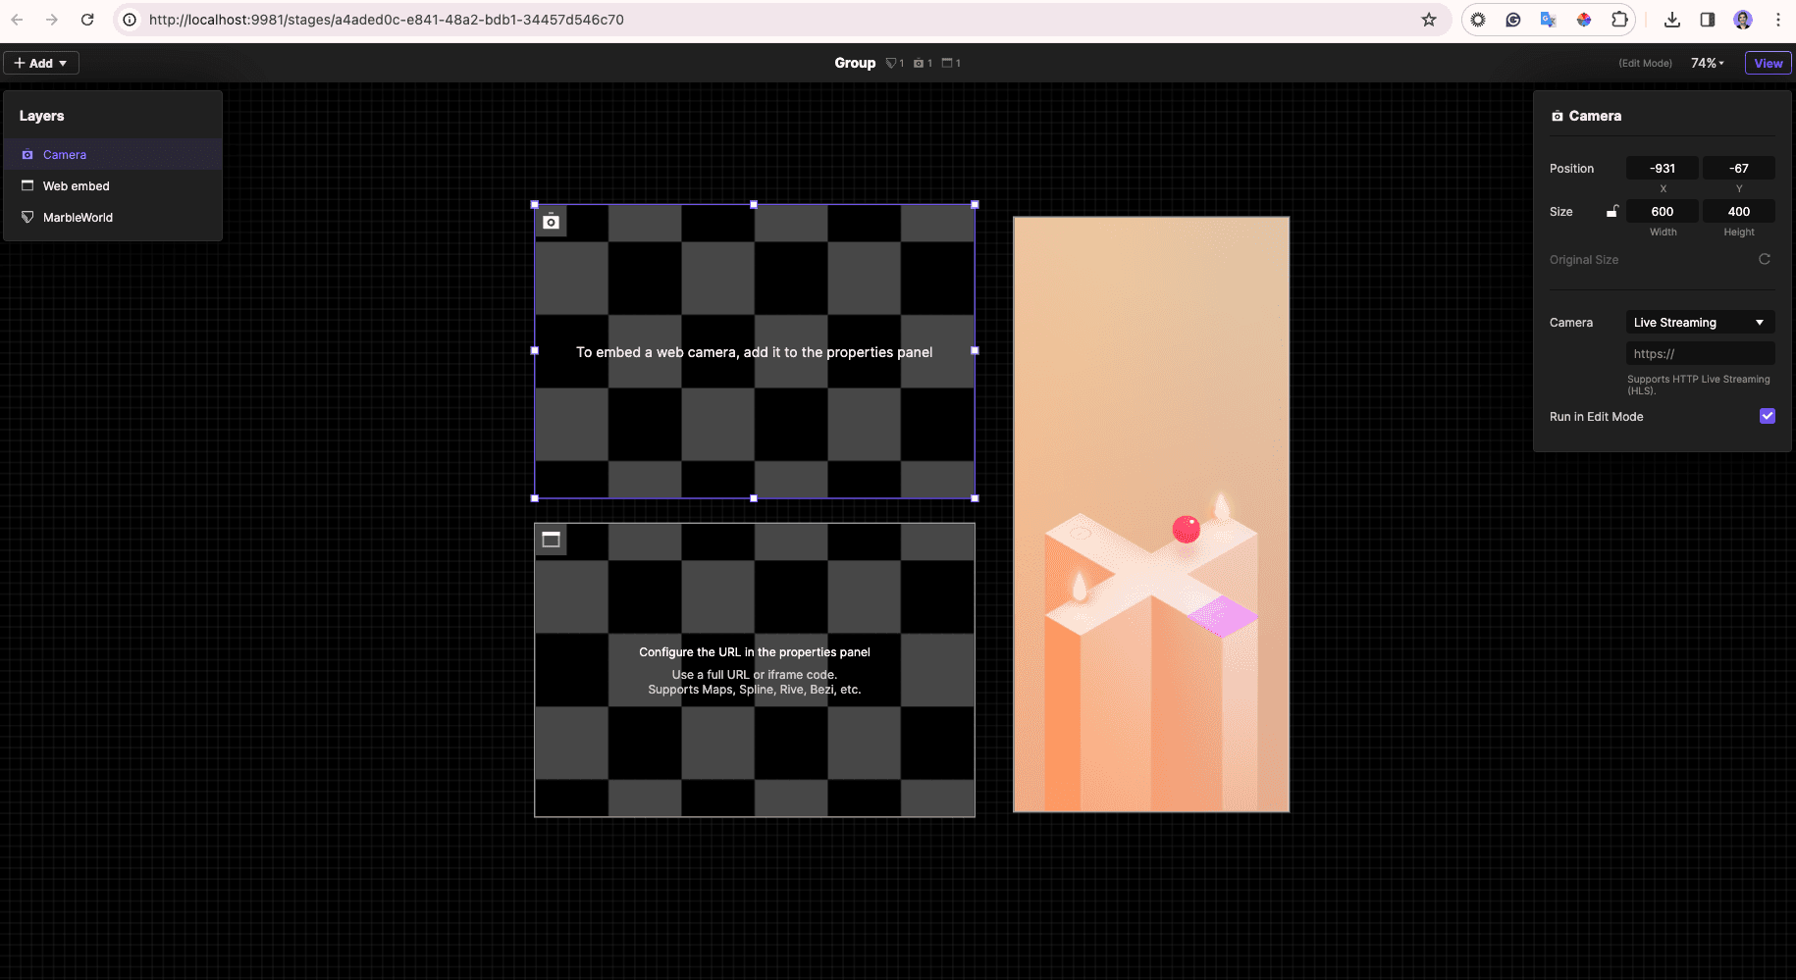Click the camera count icon in the top bar
The width and height of the screenshot is (1796, 980).
coord(919,62)
